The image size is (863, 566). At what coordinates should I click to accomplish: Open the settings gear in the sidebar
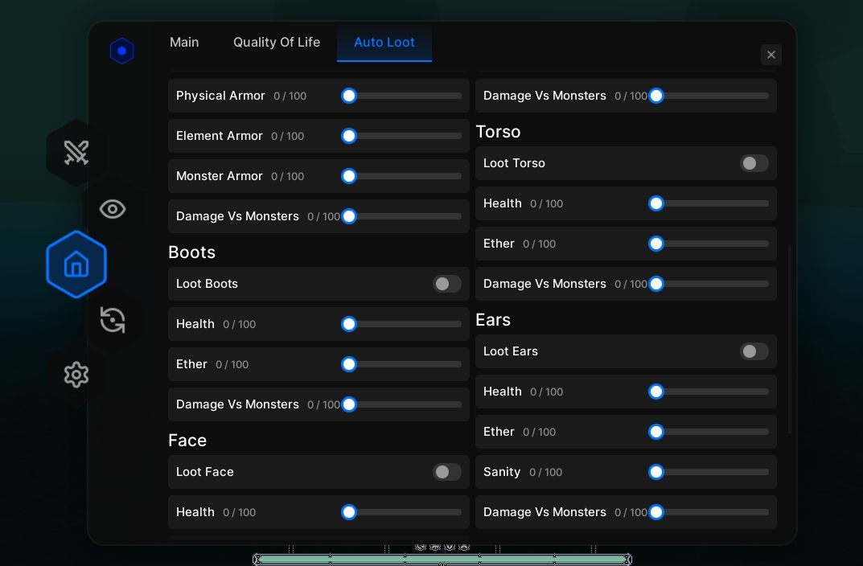click(x=76, y=375)
